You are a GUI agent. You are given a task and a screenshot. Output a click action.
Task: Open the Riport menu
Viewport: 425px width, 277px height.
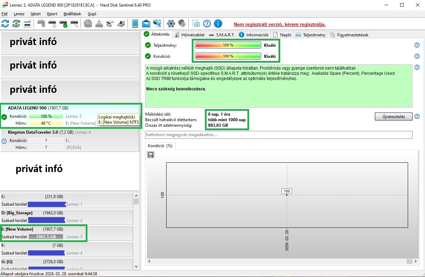point(52,14)
